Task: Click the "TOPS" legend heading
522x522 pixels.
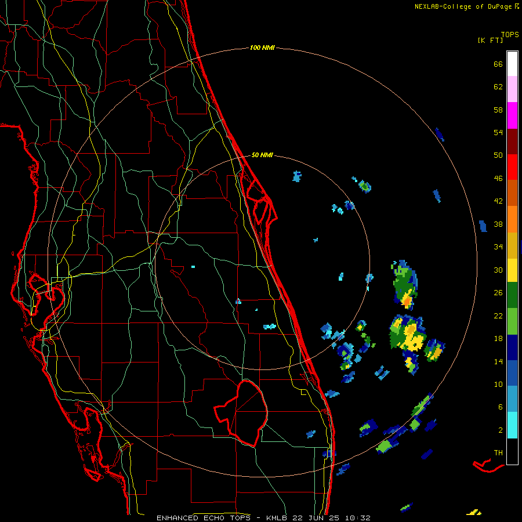Action: point(510,34)
